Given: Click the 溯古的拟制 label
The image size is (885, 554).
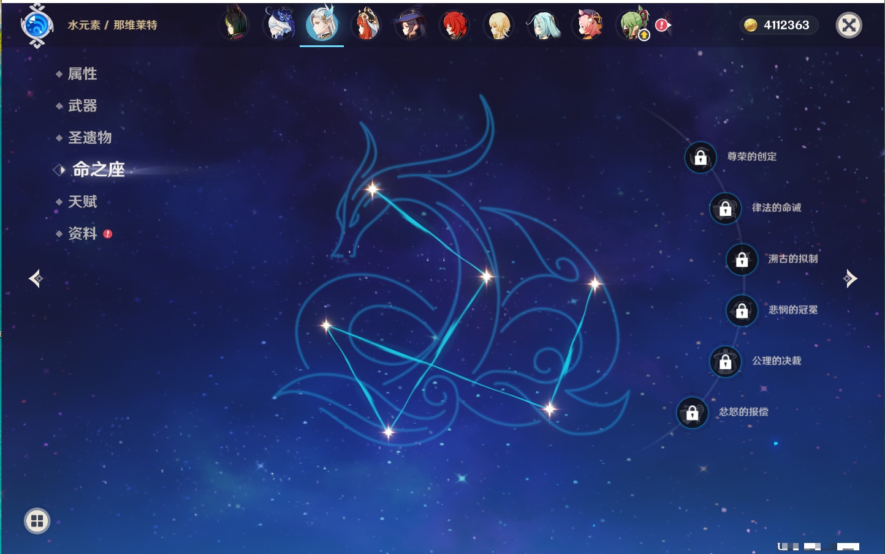Looking at the screenshot, I should point(793,259).
